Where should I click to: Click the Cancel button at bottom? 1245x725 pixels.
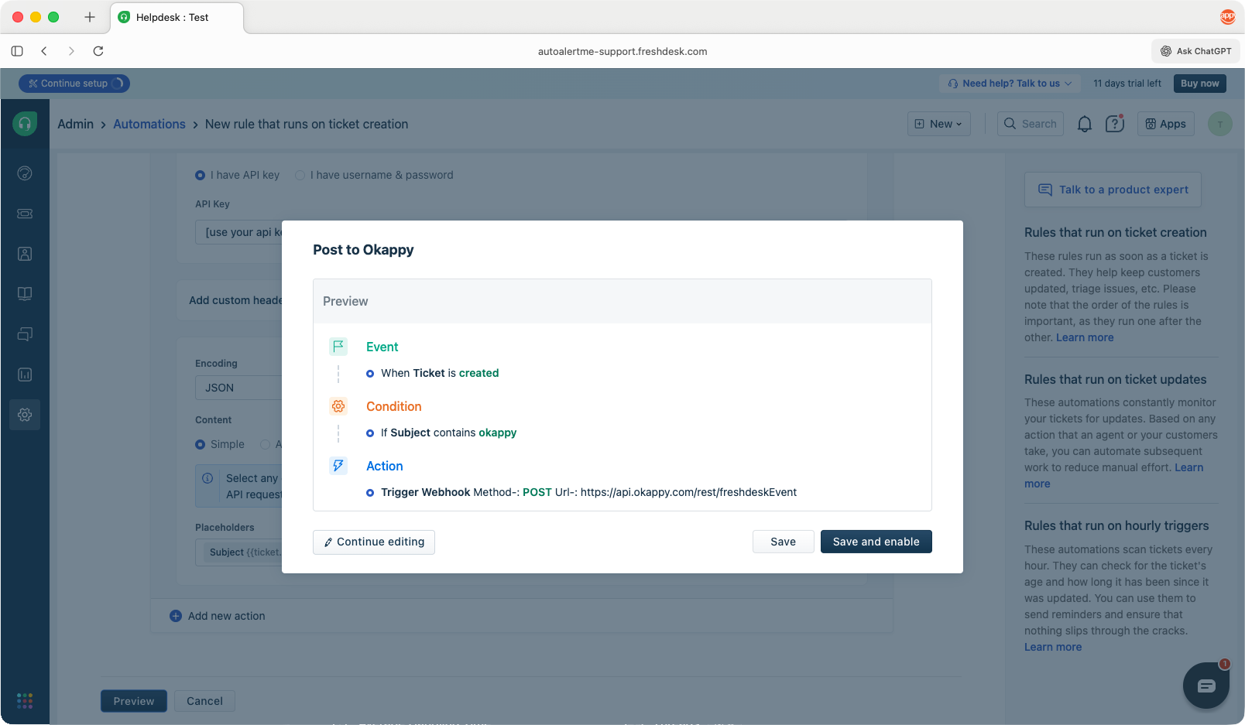tap(204, 701)
